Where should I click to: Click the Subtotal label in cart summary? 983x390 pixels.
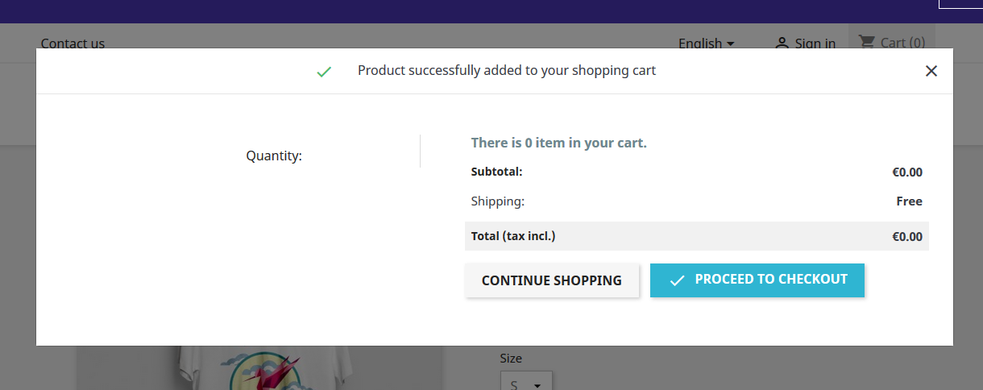(496, 172)
